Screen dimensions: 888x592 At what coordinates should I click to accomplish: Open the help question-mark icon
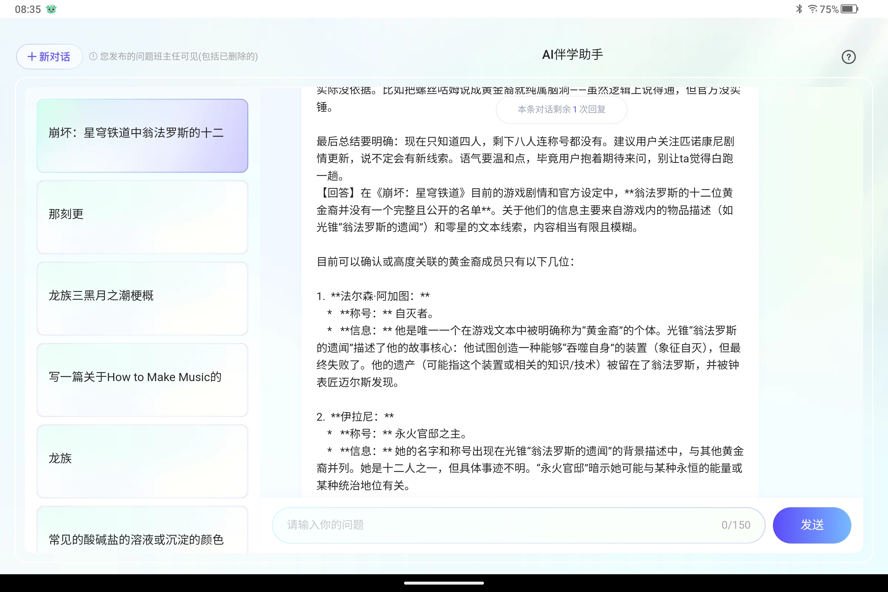tap(848, 57)
